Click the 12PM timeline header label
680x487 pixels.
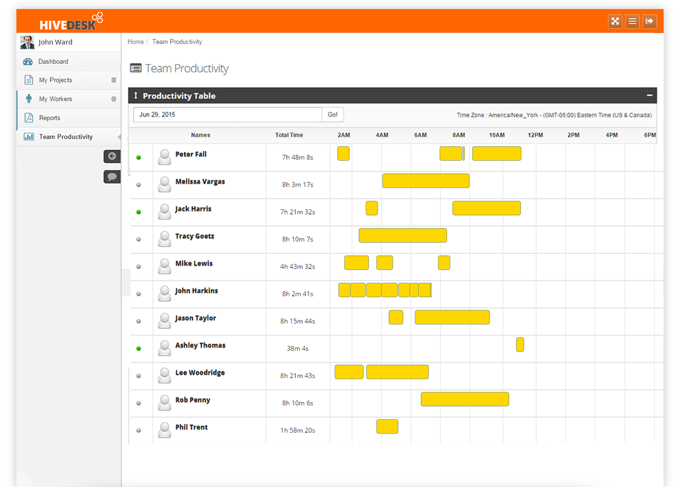click(x=535, y=135)
